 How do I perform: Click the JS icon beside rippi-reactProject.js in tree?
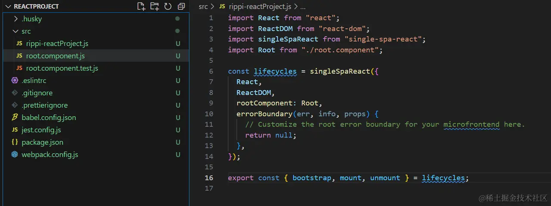coord(19,44)
